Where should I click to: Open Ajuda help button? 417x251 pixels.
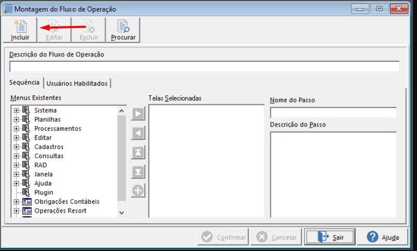click(x=383, y=237)
